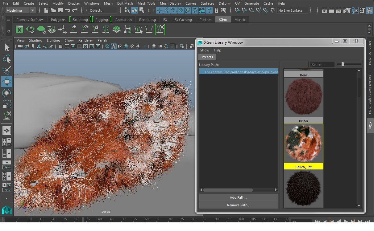Click the XGen guide with padlock shelf icon
The width and height of the screenshot is (374, 231).
pos(95,30)
